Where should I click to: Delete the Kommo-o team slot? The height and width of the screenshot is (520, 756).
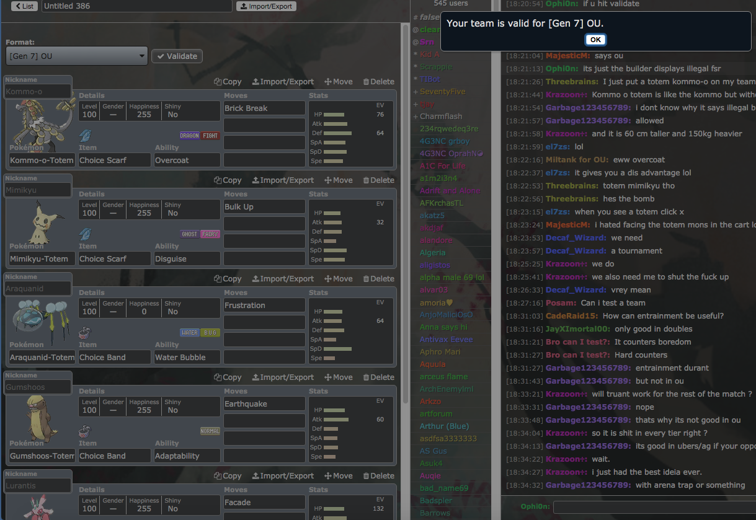pyautogui.click(x=378, y=82)
